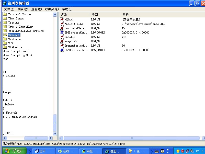Image resolution: width=205 pixels, height=154 pixels.
Task: Open the 开始 Start button
Action: pyautogui.click(x=14, y=151)
